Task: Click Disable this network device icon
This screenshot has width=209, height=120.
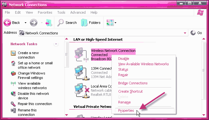Action: 13,94
